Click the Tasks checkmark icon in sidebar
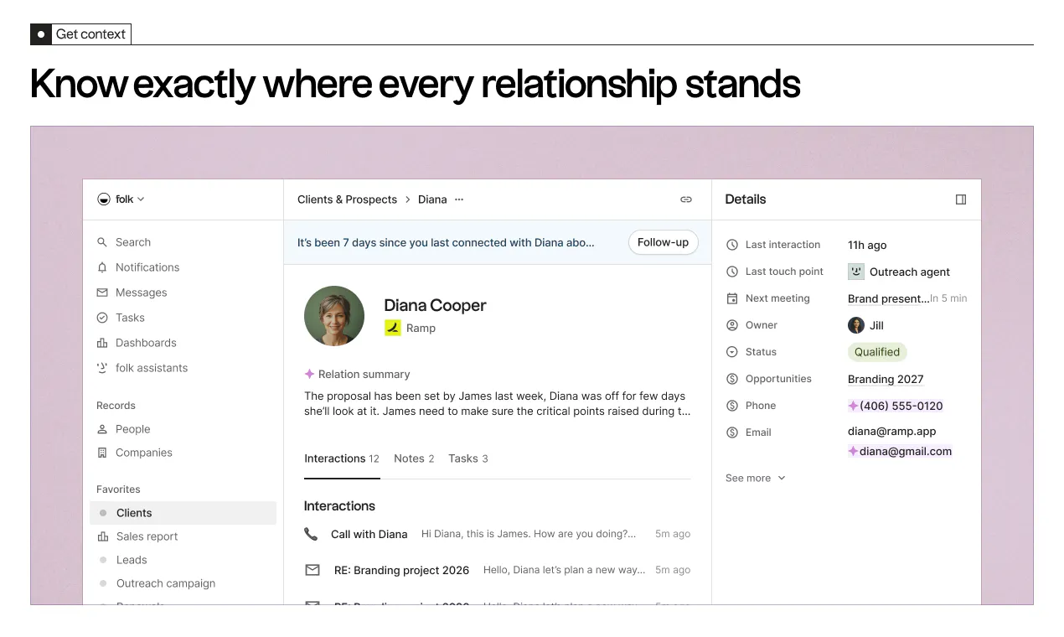The width and height of the screenshot is (1064, 637). point(102,318)
